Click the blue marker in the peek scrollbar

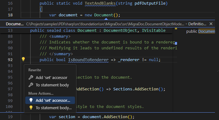(176, 43)
